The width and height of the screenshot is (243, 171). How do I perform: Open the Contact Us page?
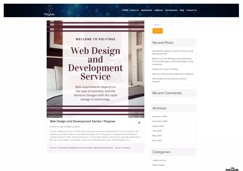[x=191, y=10]
